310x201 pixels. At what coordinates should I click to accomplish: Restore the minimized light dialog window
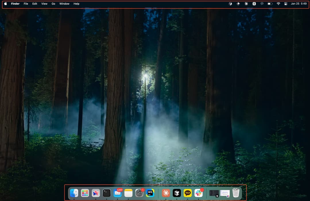[225, 193]
